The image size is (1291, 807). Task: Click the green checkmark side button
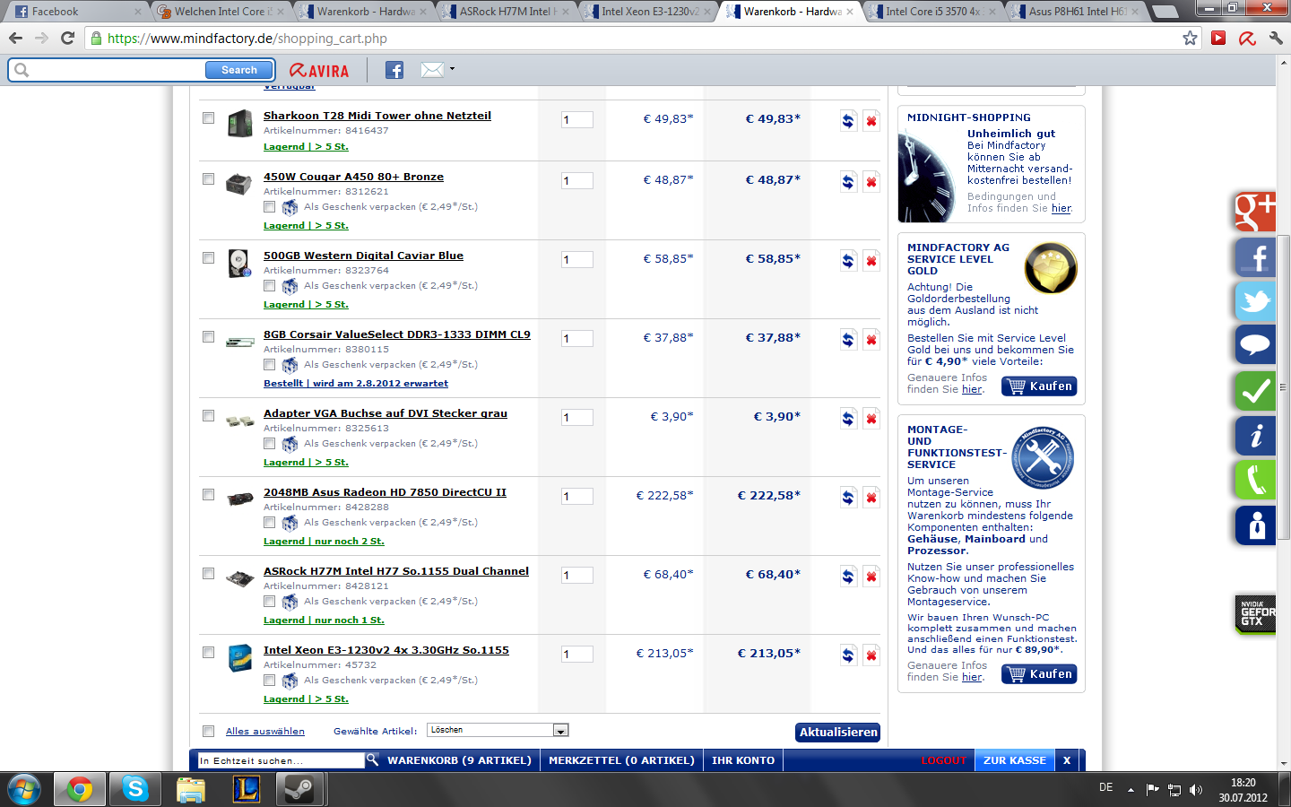[x=1255, y=390]
